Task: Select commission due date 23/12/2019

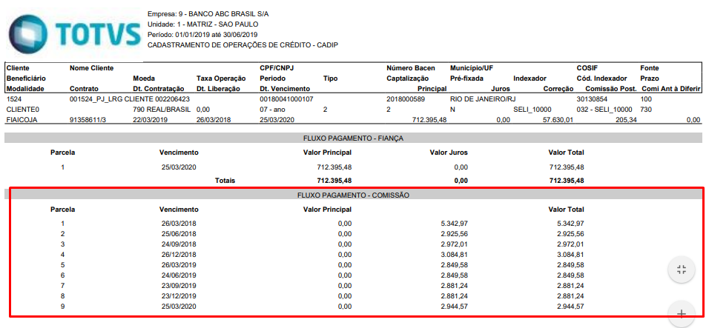Action: coord(179,296)
